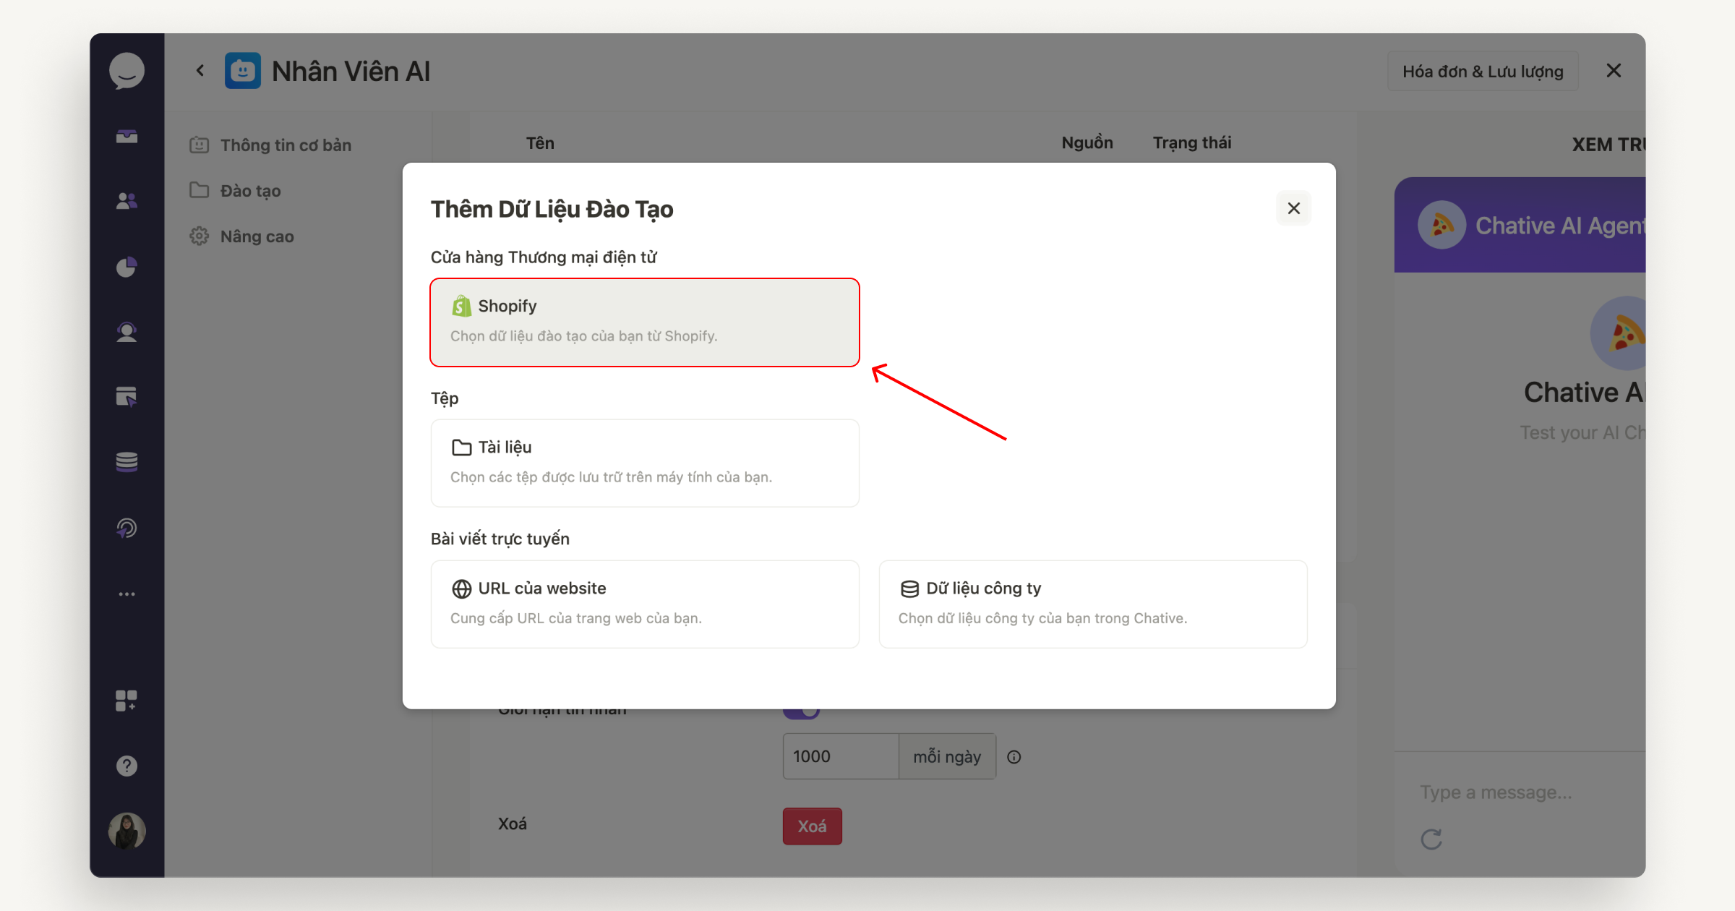Image resolution: width=1735 pixels, height=911 pixels.
Task: Click the Hóa đơn & Lưu lượng button
Action: tap(1483, 71)
